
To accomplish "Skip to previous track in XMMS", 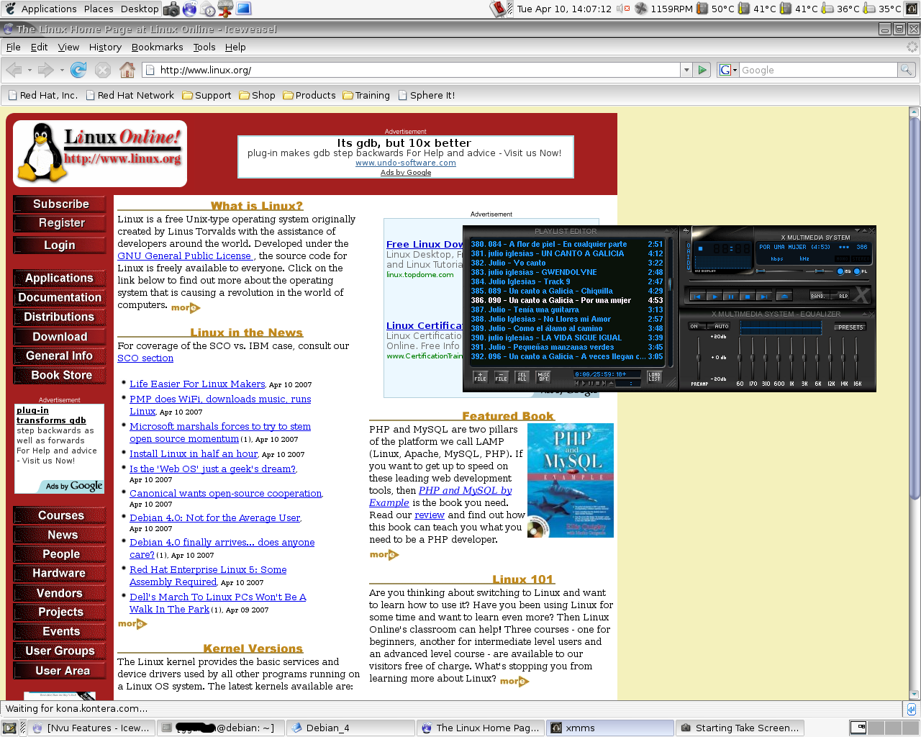I will 697,297.
